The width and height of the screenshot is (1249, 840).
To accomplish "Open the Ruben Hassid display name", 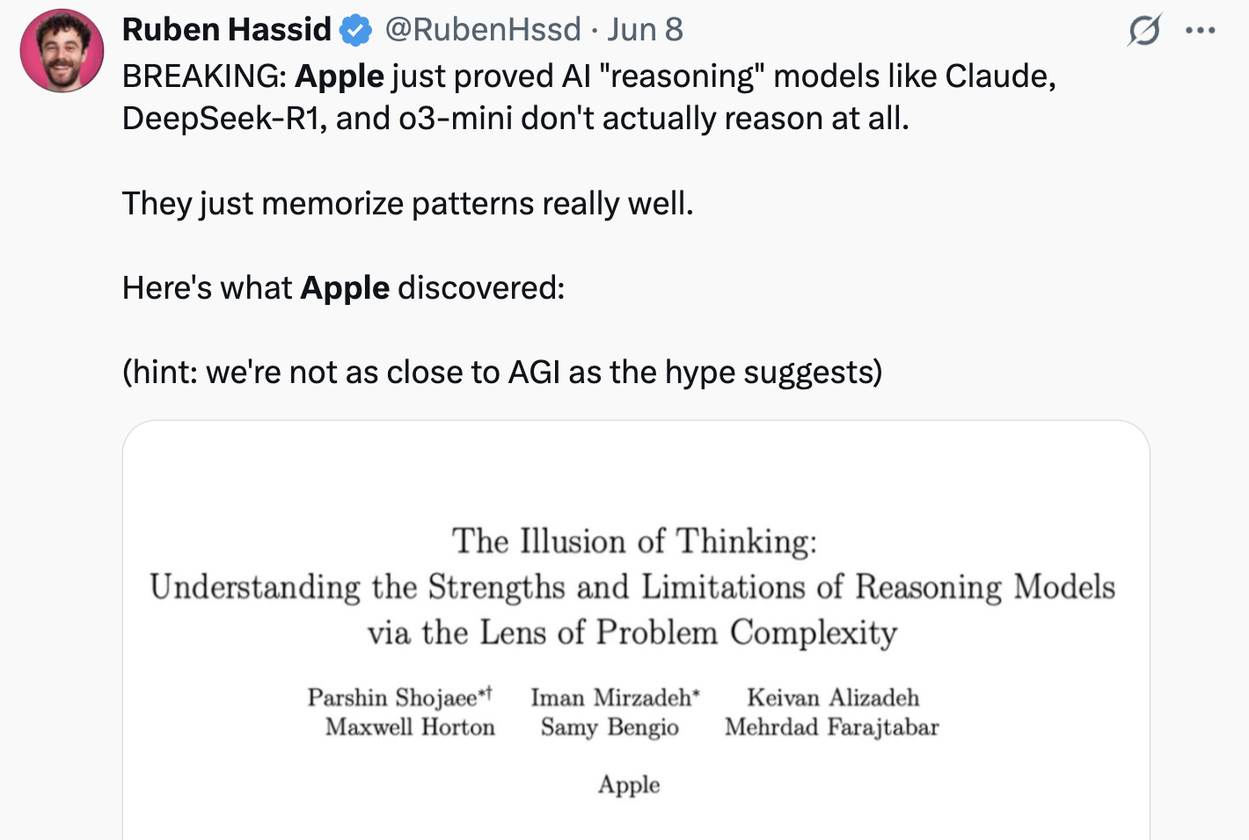I will point(227,30).
